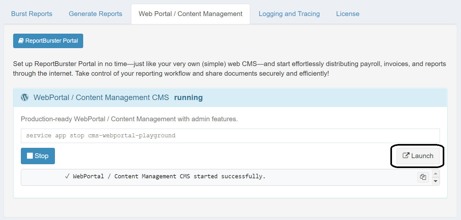Go to the License tab
Image resolution: width=461 pixels, height=220 pixels.
click(348, 14)
